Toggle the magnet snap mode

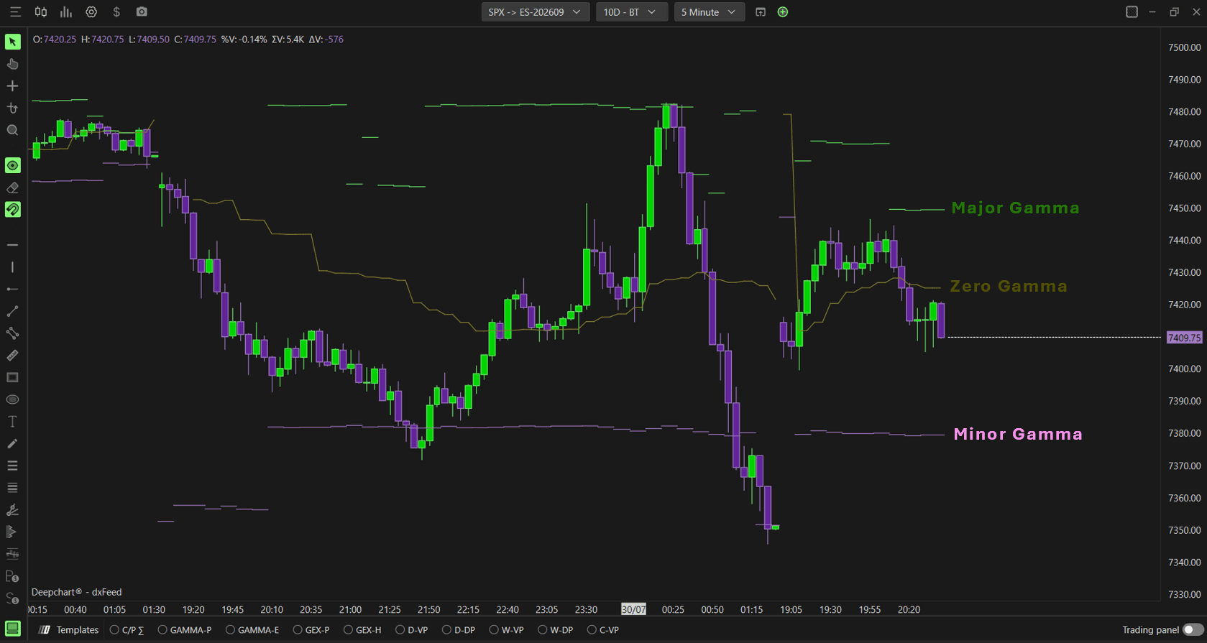pos(12,210)
